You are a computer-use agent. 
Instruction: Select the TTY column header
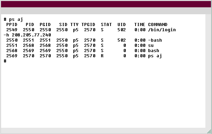pos(74,25)
